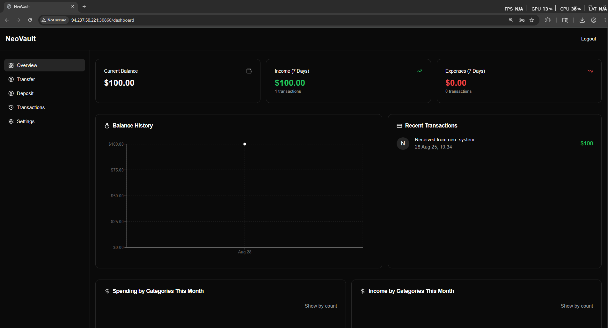Open the browser Downloads icon

tap(582, 20)
